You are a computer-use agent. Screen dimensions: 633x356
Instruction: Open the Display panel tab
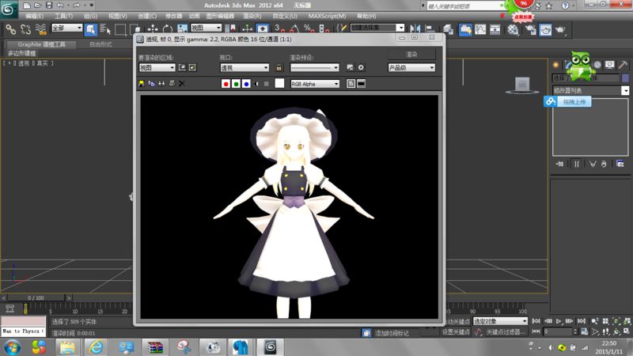[x=609, y=65]
